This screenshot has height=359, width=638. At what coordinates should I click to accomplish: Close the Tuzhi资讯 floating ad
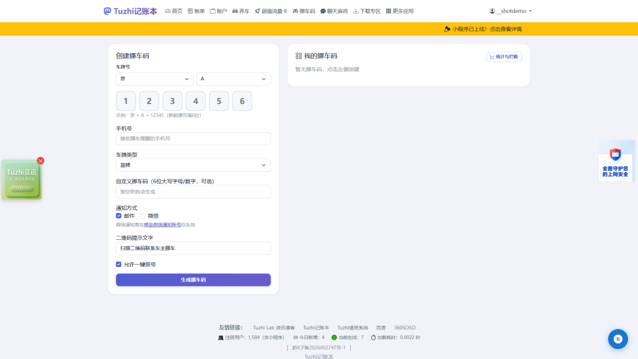[40, 161]
